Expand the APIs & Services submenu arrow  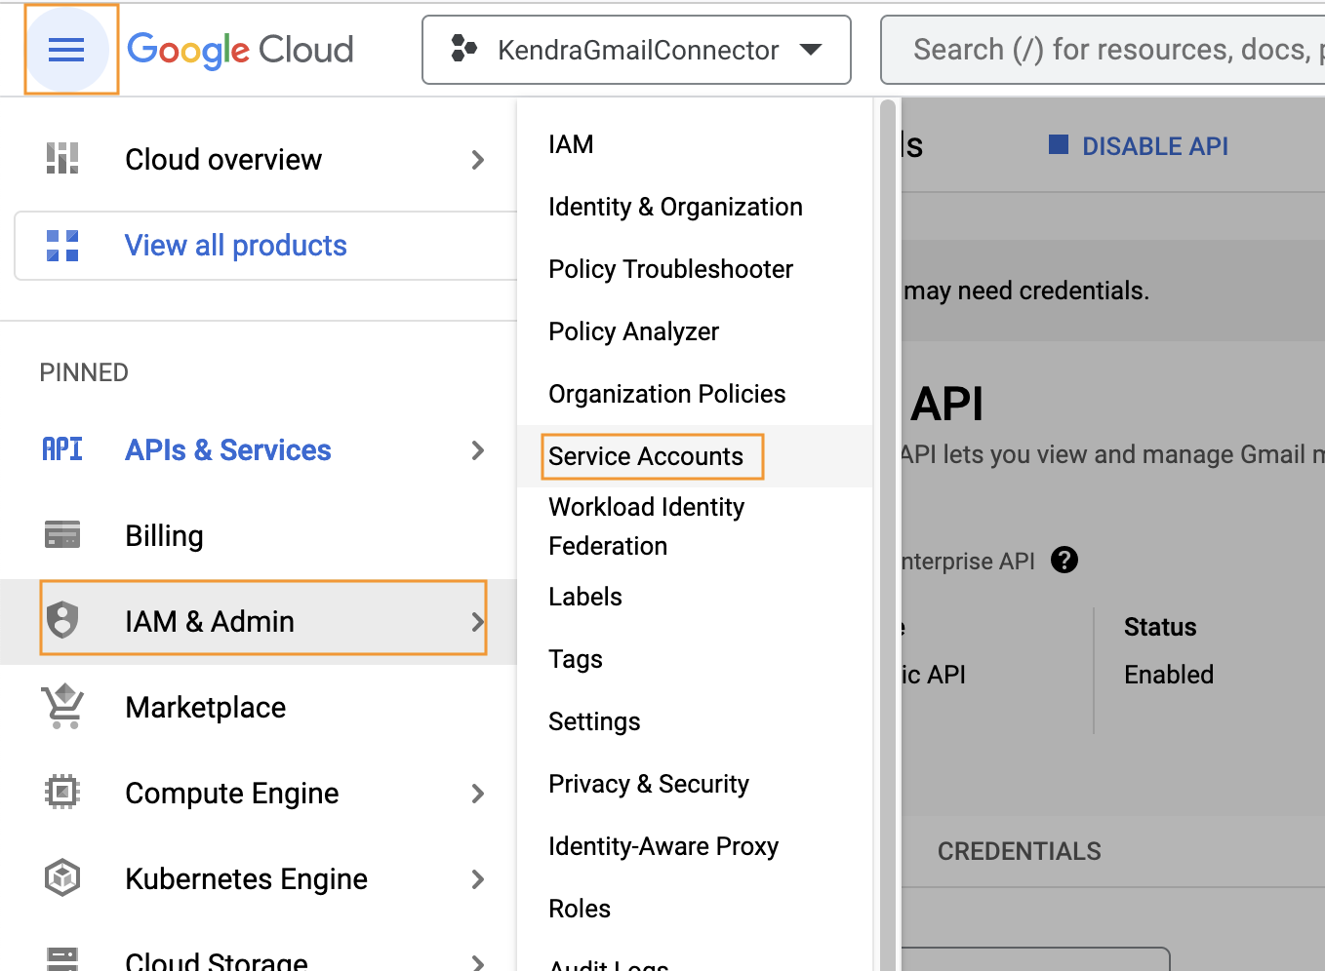click(478, 450)
